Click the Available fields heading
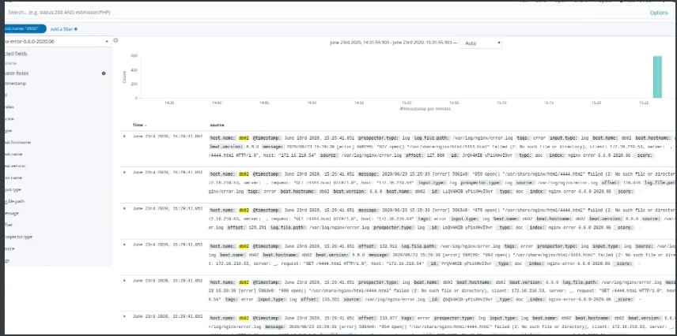 [x=17, y=73]
